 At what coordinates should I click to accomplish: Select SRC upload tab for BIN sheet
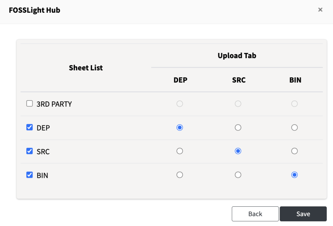tap(238, 175)
